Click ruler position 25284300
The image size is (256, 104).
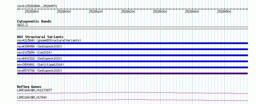click(x=160, y=12)
